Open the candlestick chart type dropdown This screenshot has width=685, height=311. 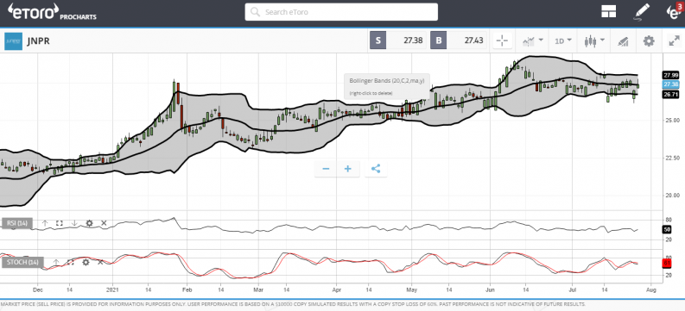coord(594,41)
